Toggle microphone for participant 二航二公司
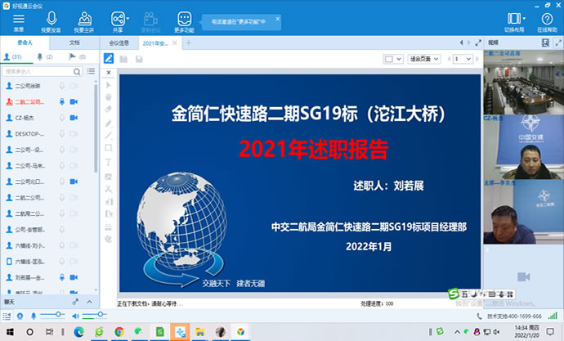The width and height of the screenshot is (564, 341). click(61, 101)
